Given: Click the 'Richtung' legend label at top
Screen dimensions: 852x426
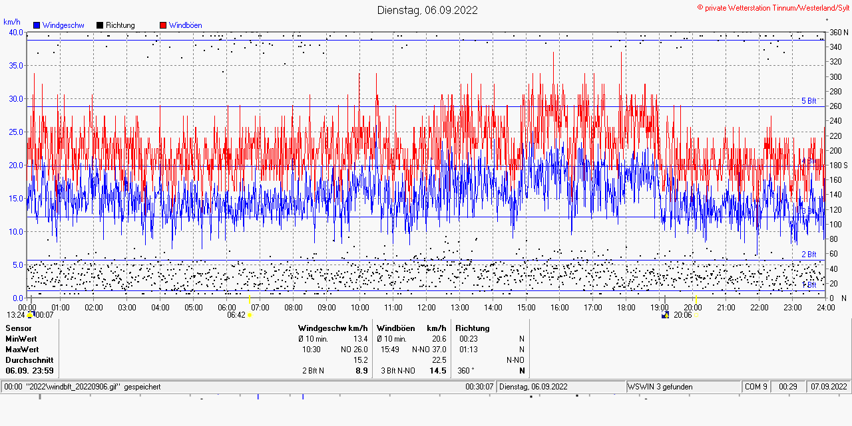Looking at the screenshot, I should 120,25.
